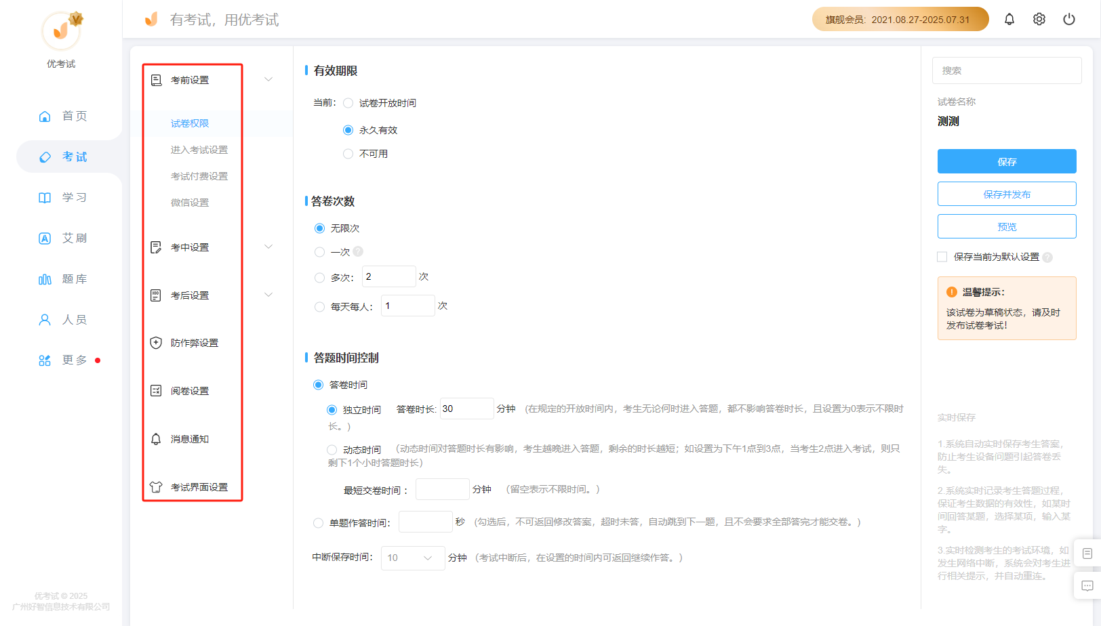1101x626 pixels.
Task: Open 试卷权限 submenu item
Action: coord(190,123)
